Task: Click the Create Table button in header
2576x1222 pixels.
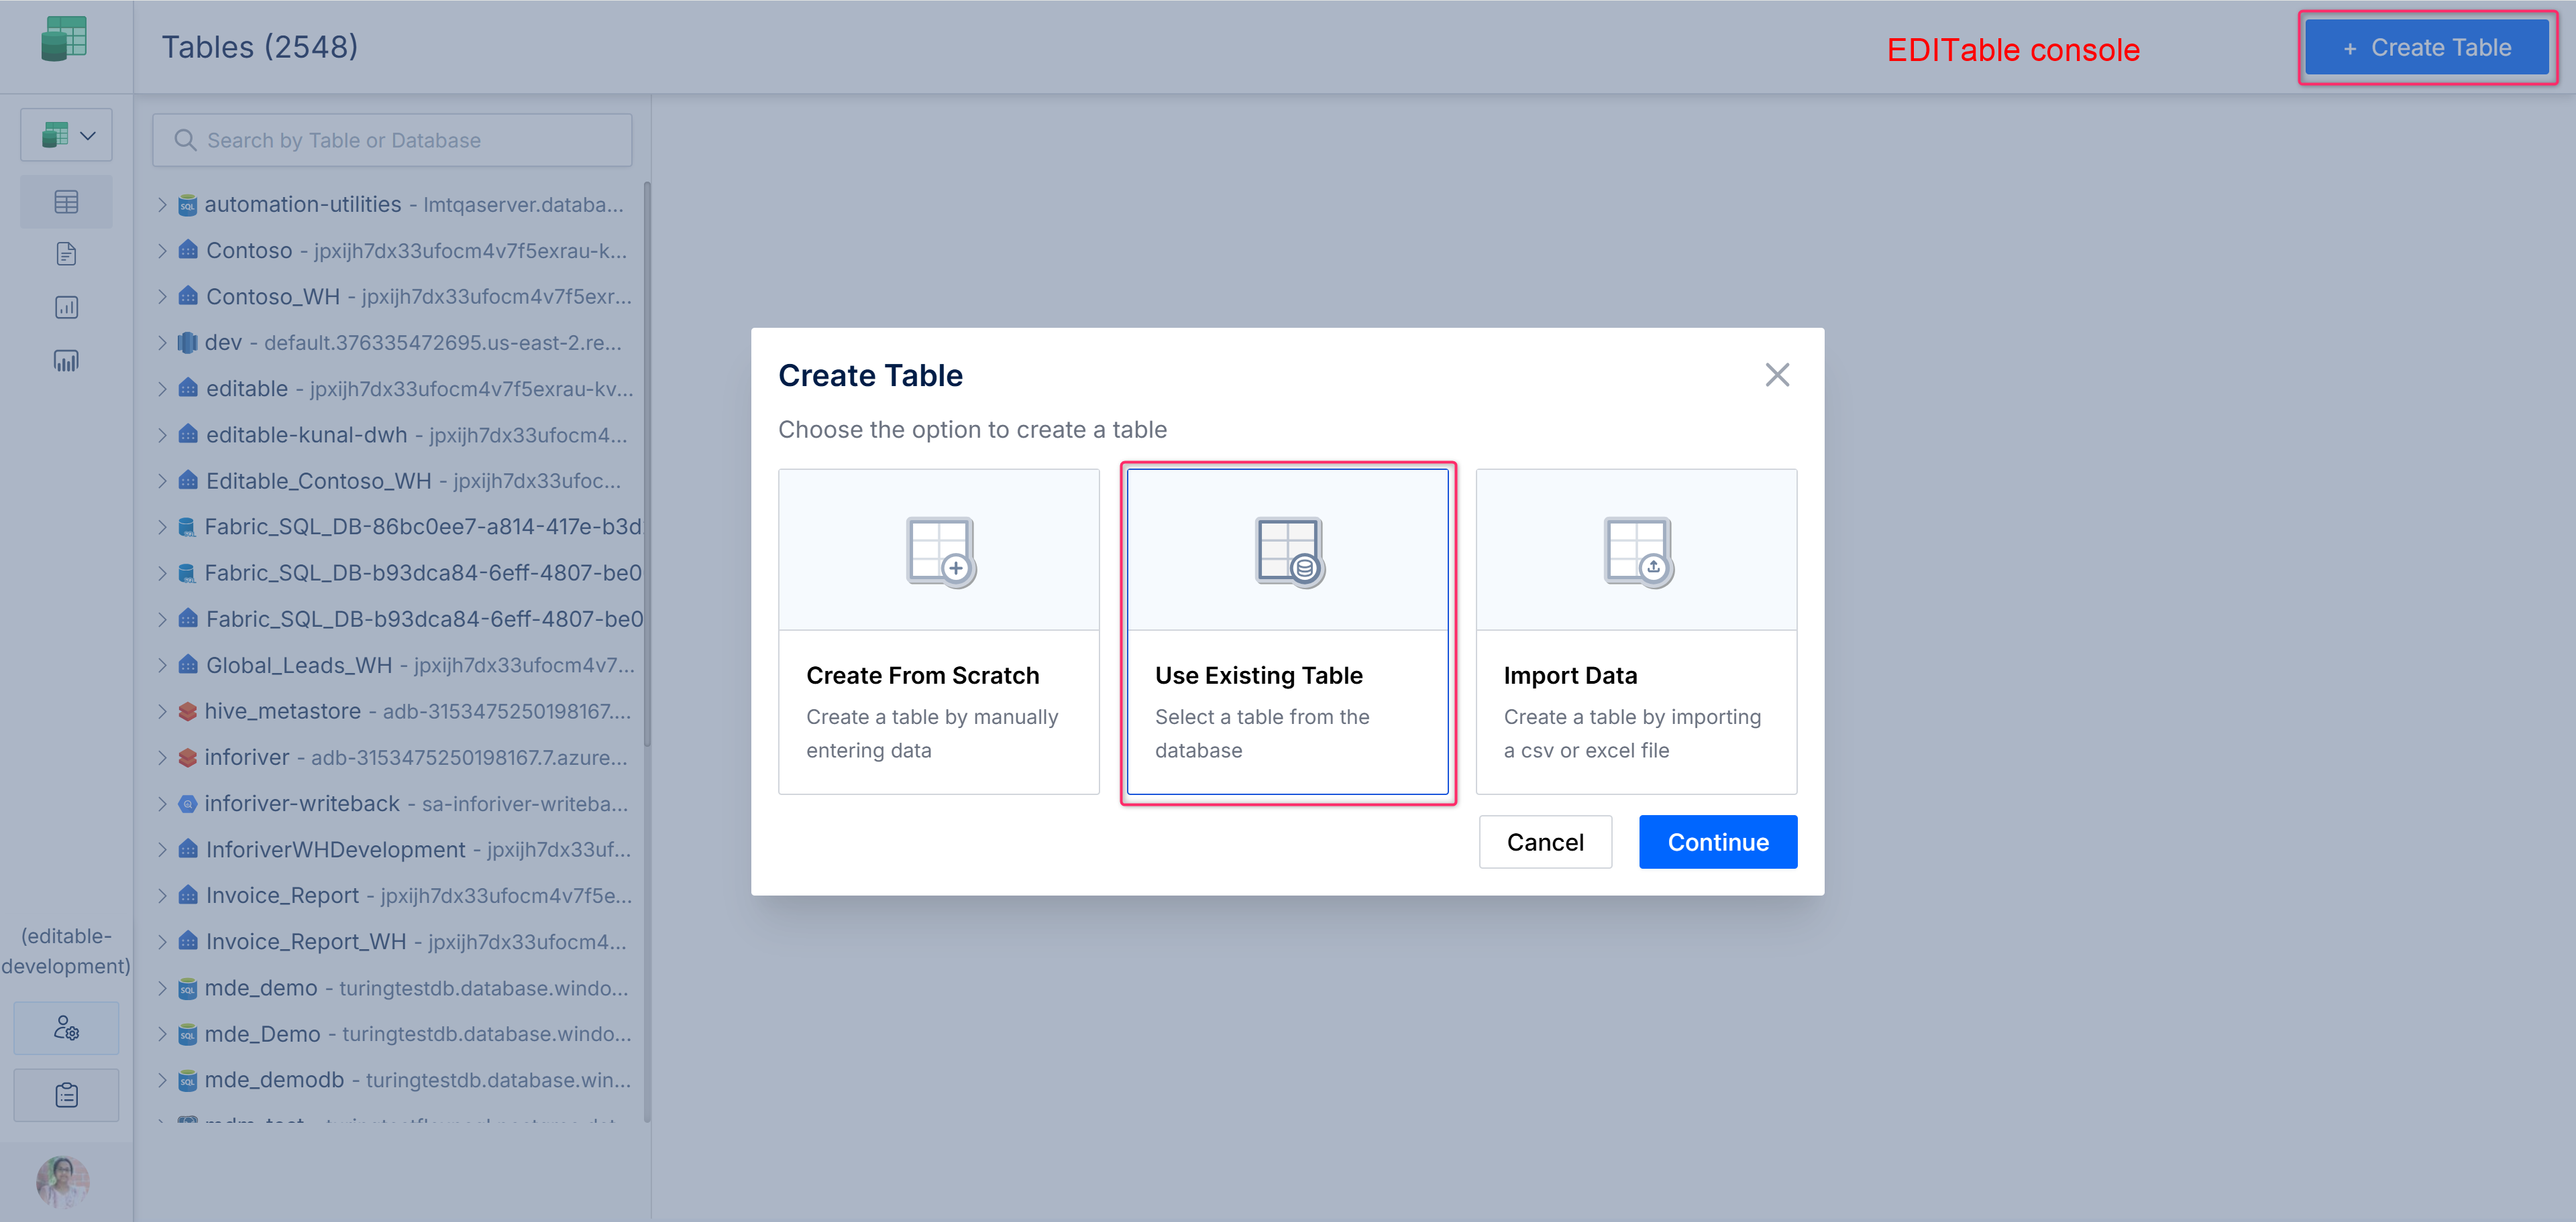Action: click(x=2426, y=48)
